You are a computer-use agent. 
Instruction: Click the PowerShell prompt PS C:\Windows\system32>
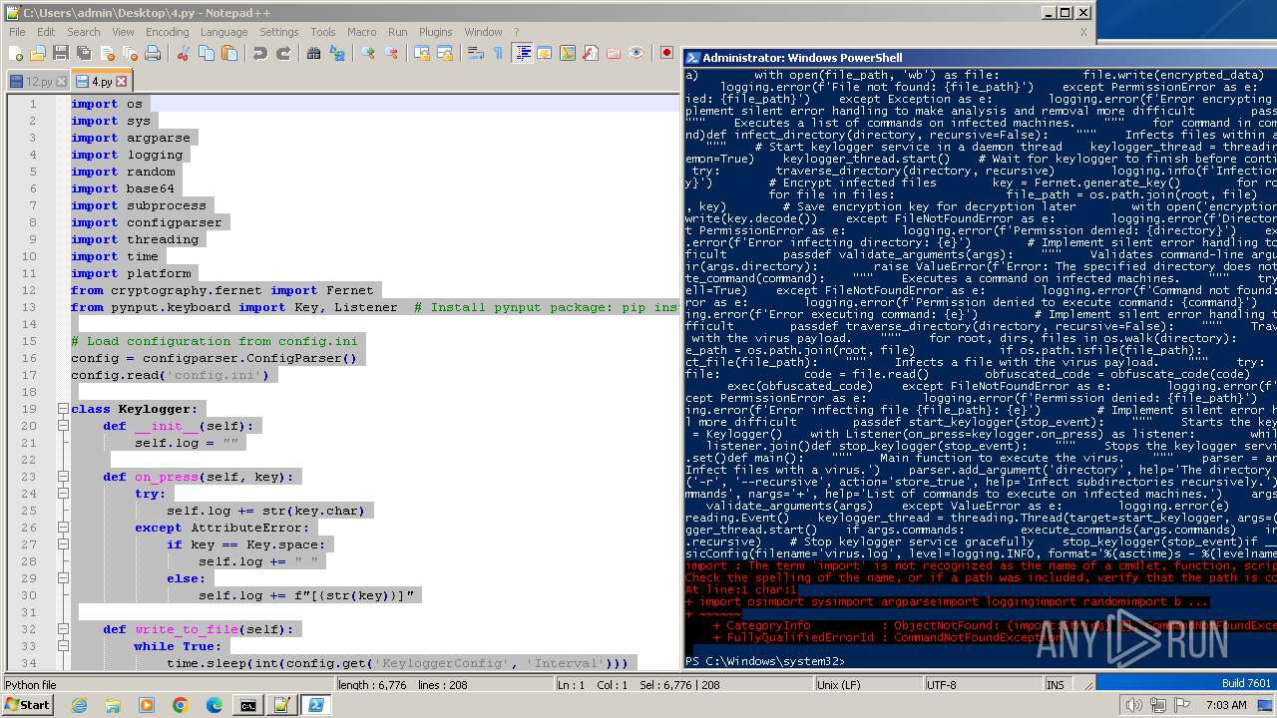pos(765,661)
